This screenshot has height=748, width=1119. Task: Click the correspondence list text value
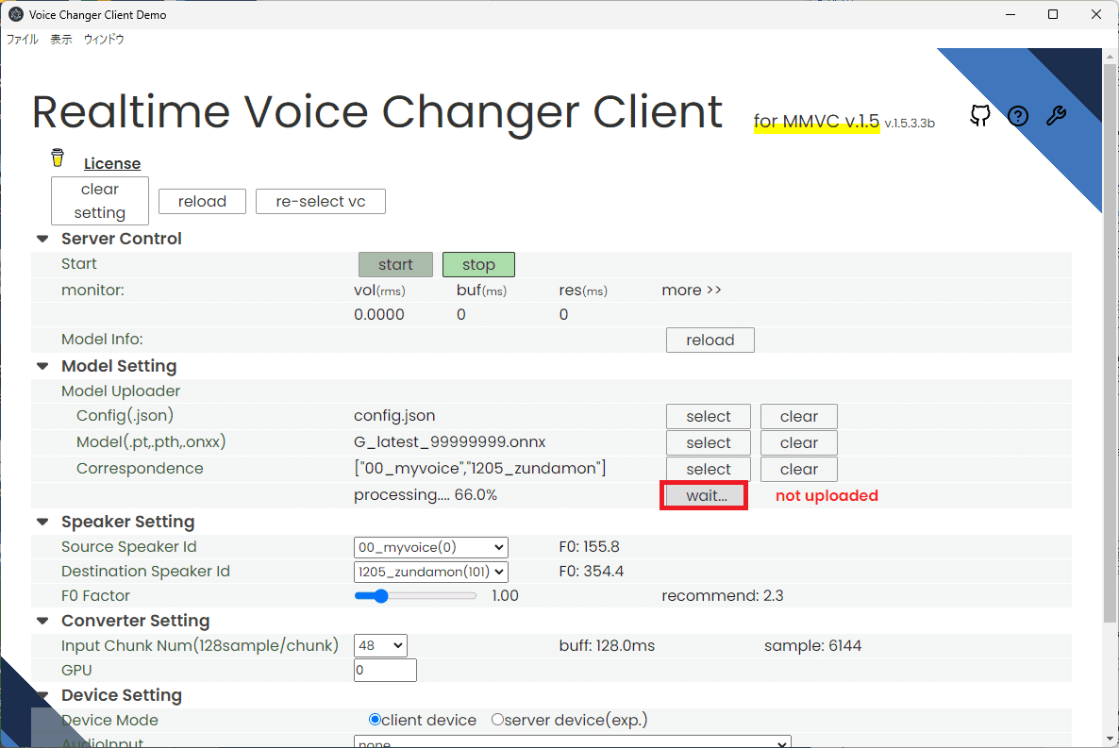[x=479, y=468]
